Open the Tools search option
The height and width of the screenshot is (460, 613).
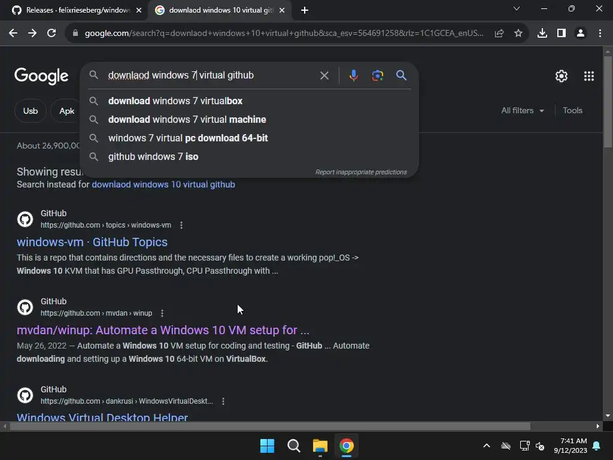point(572,111)
